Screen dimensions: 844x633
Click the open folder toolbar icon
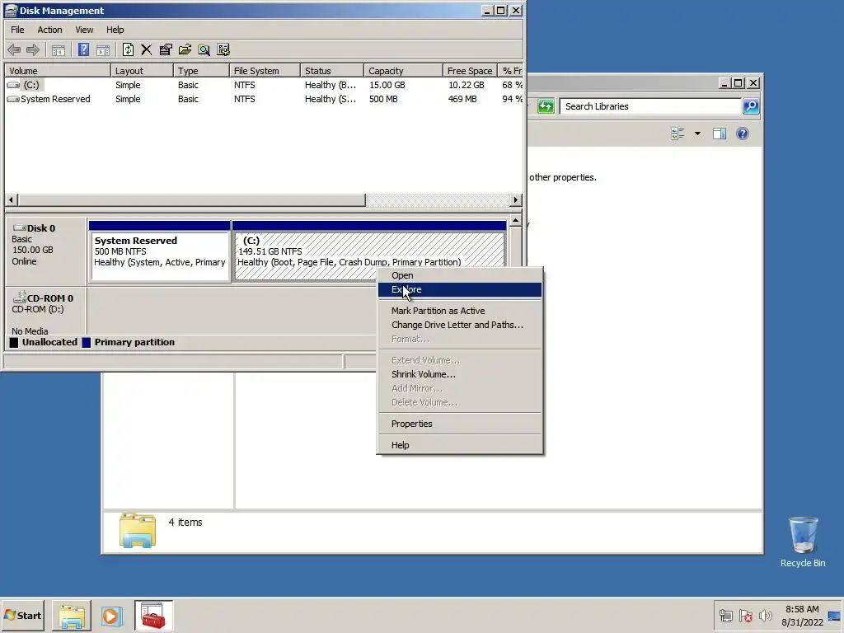point(185,50)
